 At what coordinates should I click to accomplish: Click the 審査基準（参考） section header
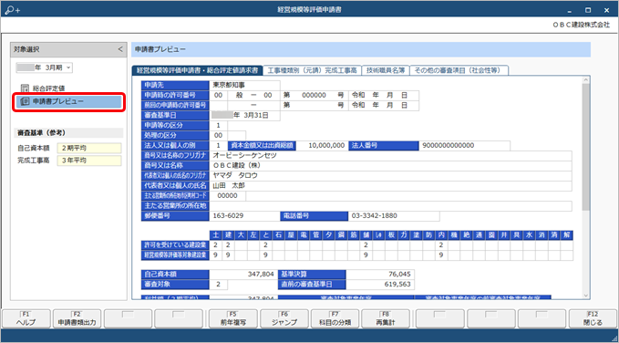pos(67,132)
